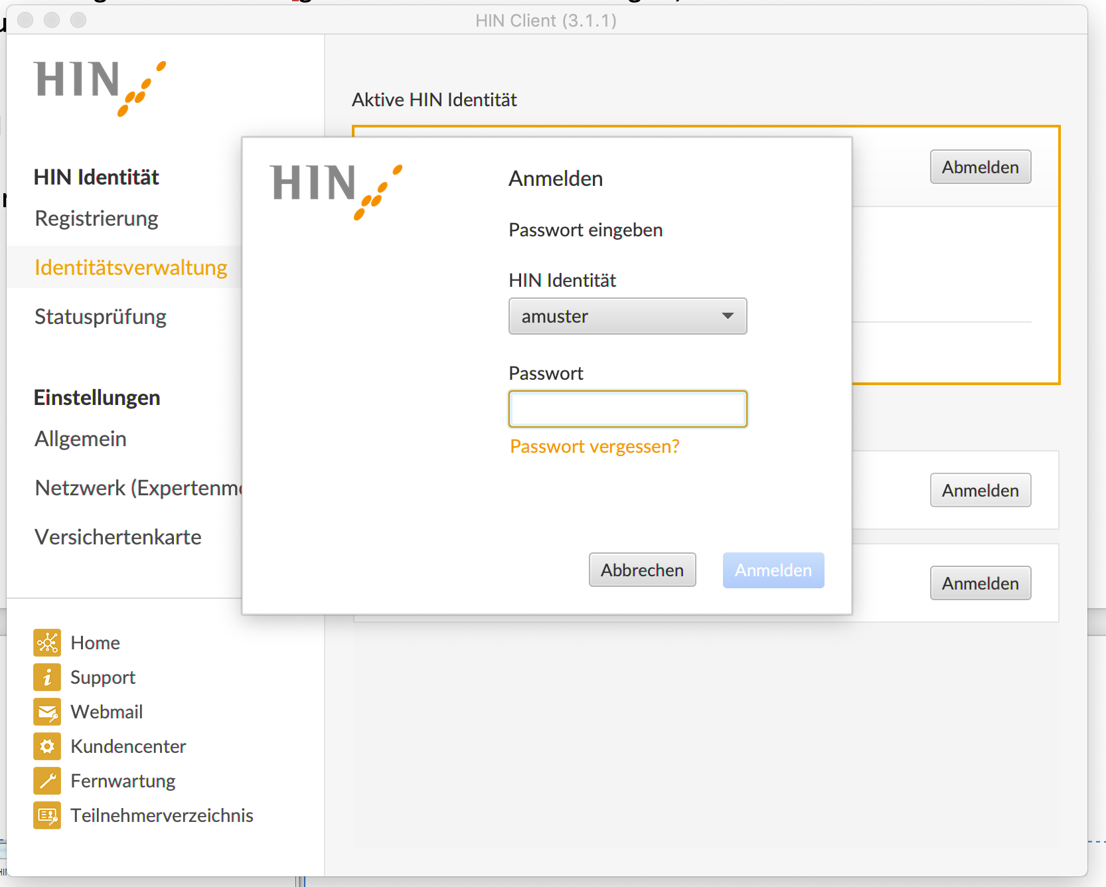
Task: Click the Webmail envelope icon
Action: (47, 712)
